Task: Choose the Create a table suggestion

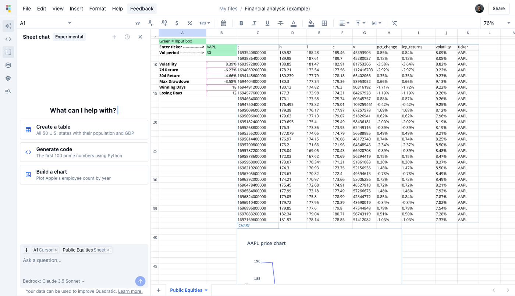Action: coord(84,130)
